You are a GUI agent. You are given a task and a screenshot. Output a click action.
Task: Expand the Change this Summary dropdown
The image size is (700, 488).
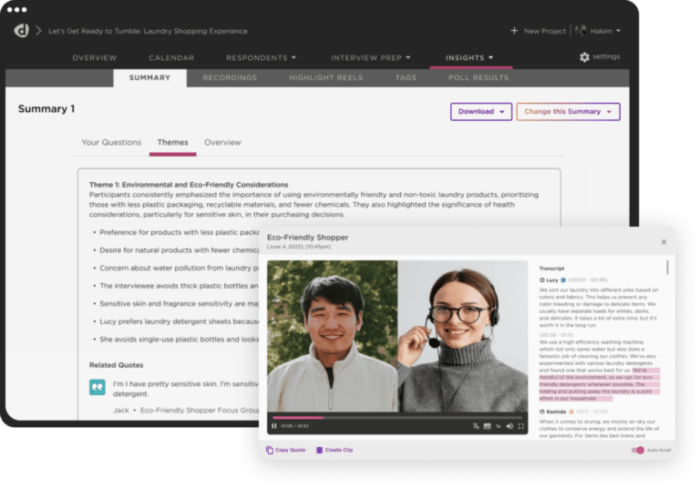click(x=568, y=111)
